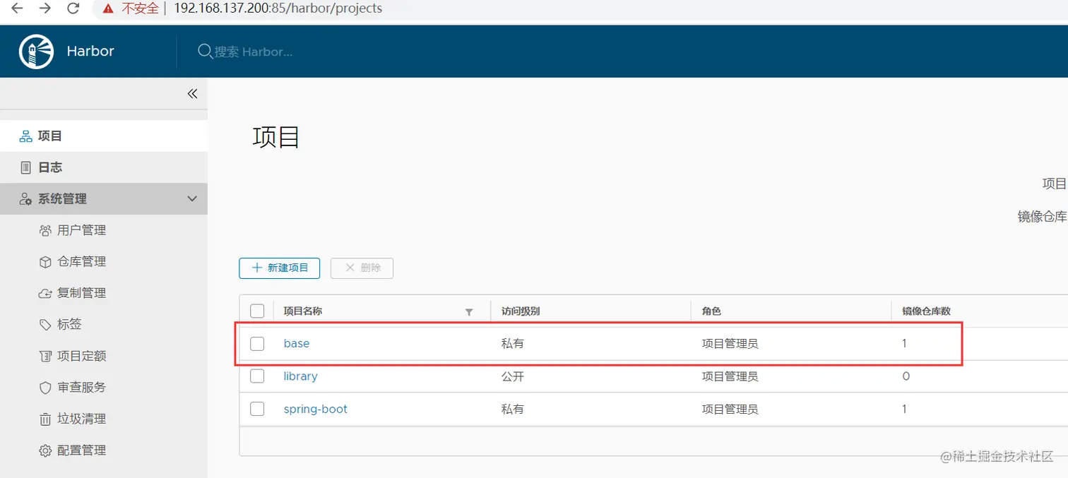Click 项目管理员 in the library row
This screenshot has height=478, width=1068.
(730, 376)
